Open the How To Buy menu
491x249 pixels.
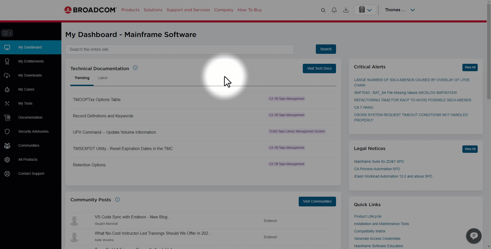point(250,10)
